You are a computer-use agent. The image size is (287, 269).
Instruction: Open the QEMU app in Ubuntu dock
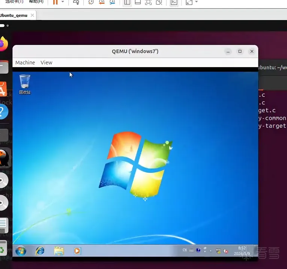click(5, 157)
